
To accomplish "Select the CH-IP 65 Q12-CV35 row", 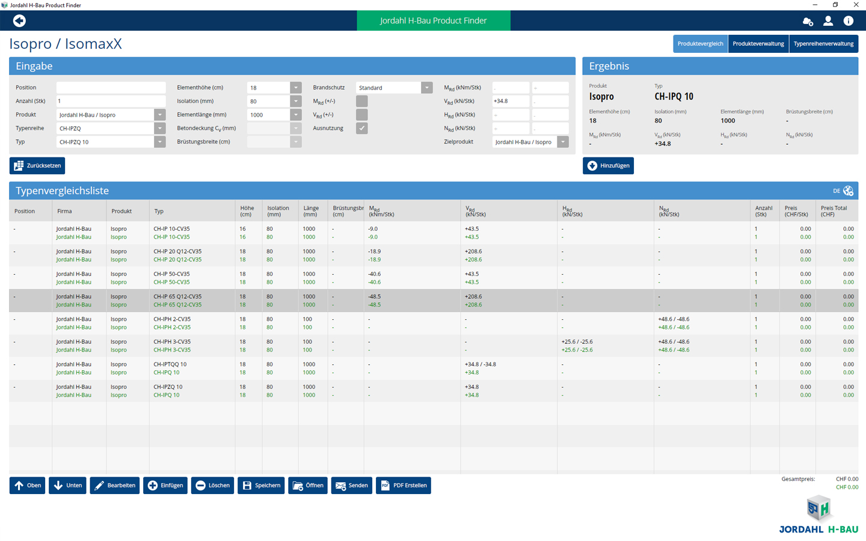I will coord(434,301).
